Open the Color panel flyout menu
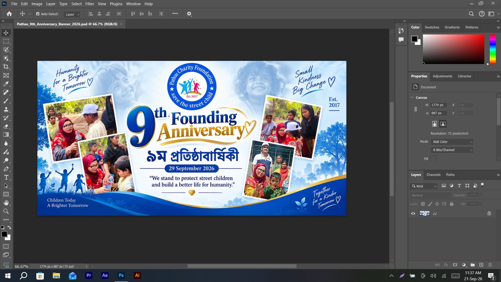 click(x=498, y=28)
